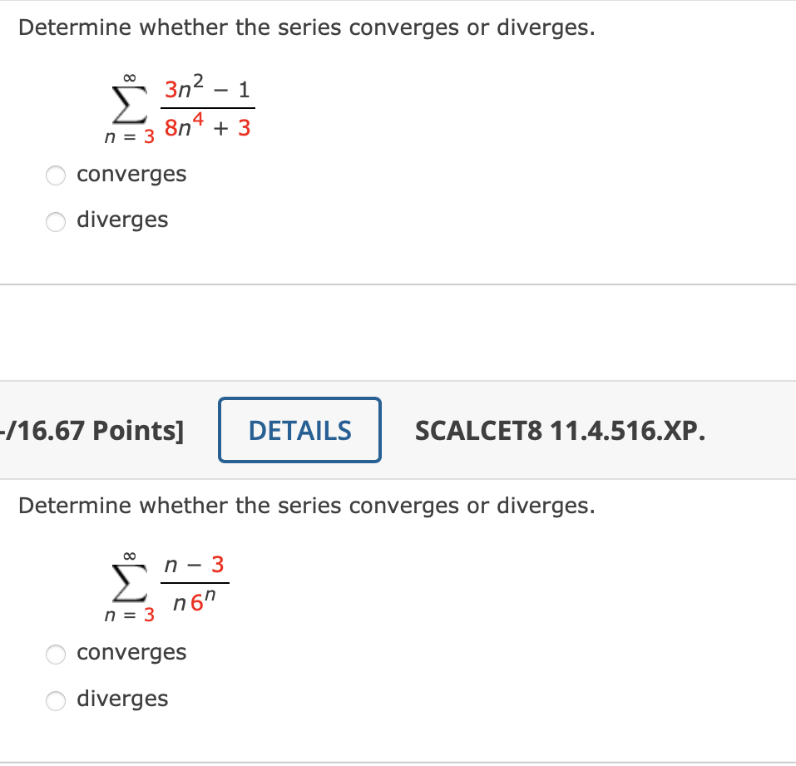Viewport: 796px width, 766px height.
Task: Open the DETAILS dialog
Action: click(299, 430)
